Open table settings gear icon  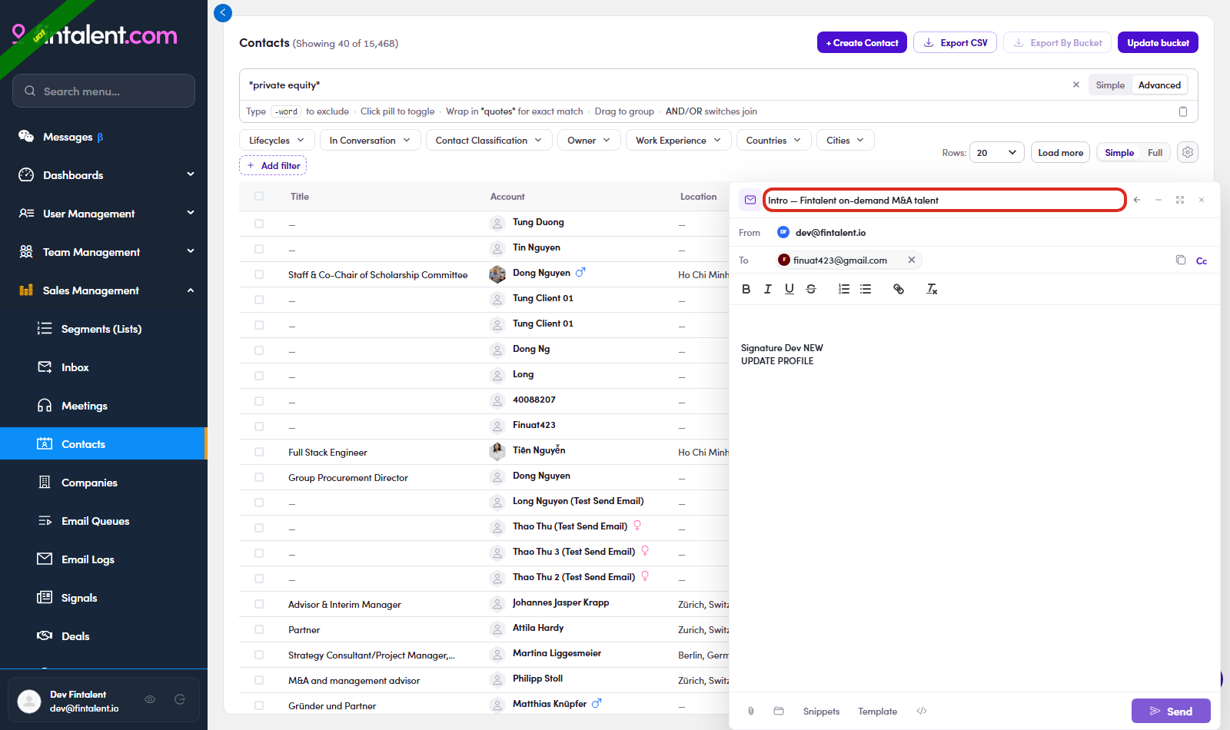(x=1188, y=152)
